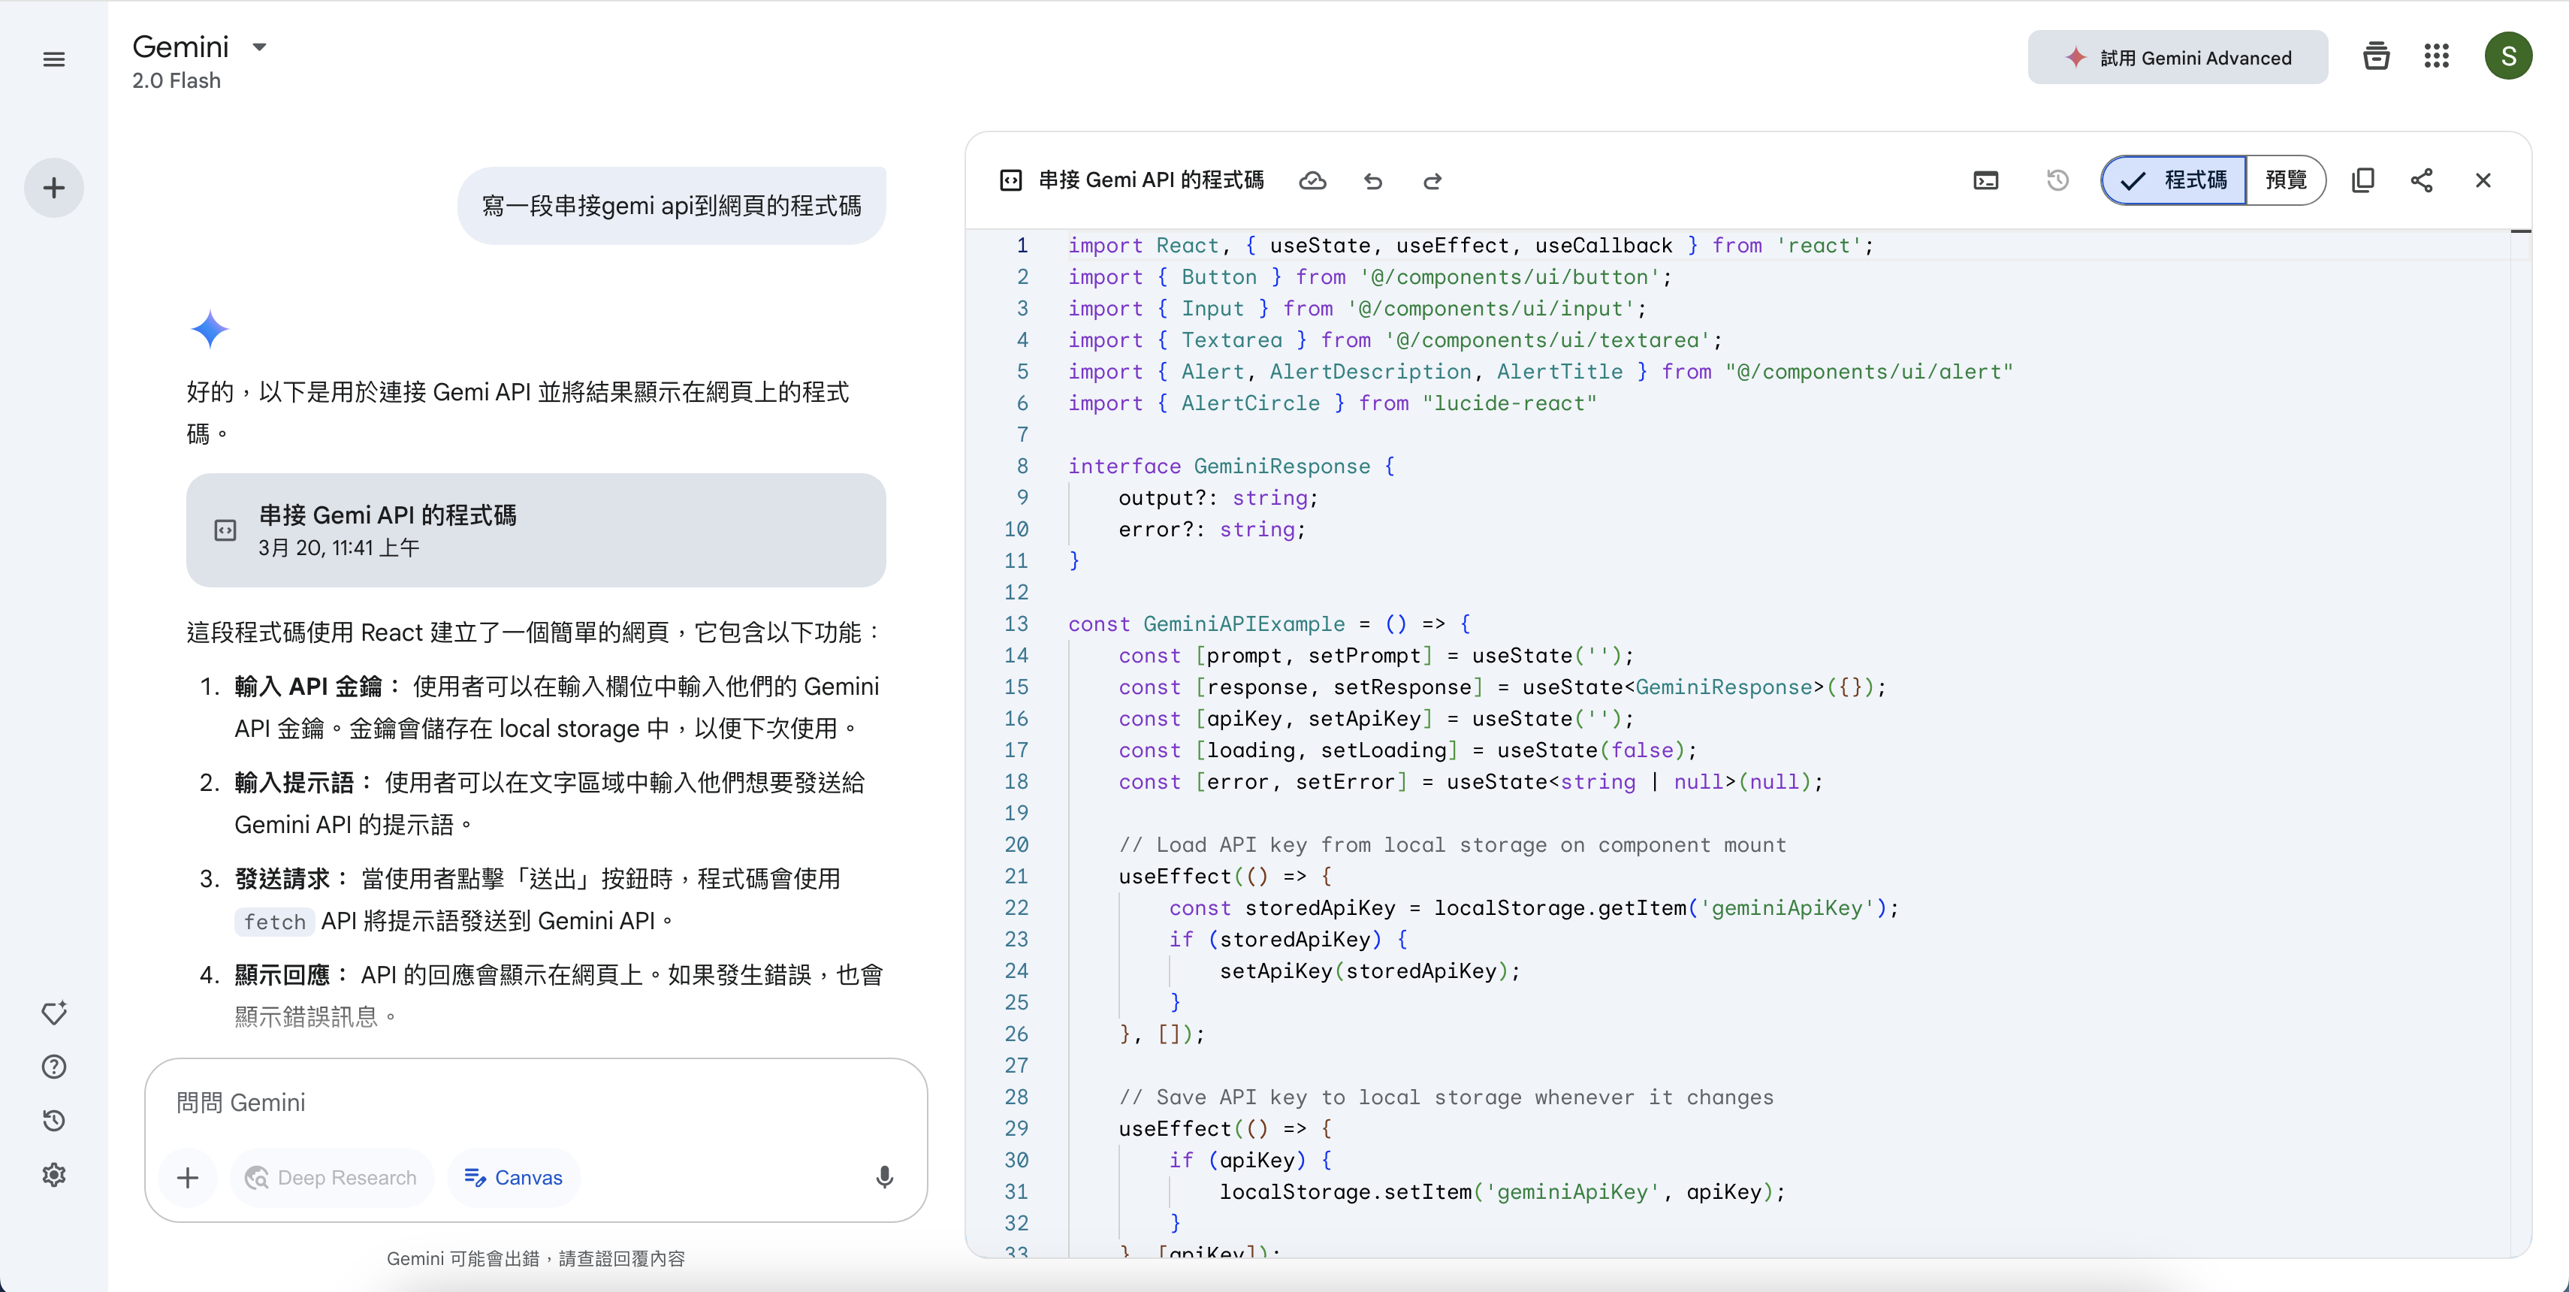Viewport: 2569px width, 1292px height.
Task: Open version history clock icon in canvas
Action: point(2057,180)
